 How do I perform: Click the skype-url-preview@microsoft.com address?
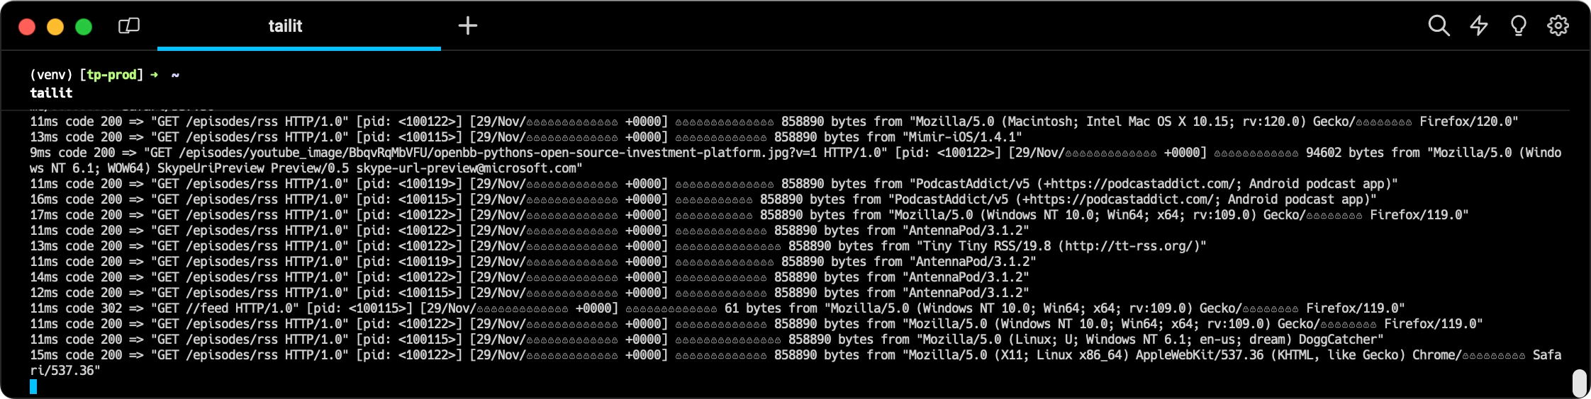[x=469, y=168]
